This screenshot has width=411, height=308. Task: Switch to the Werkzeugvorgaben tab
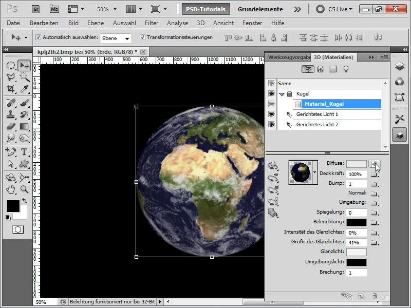[288, 57]
